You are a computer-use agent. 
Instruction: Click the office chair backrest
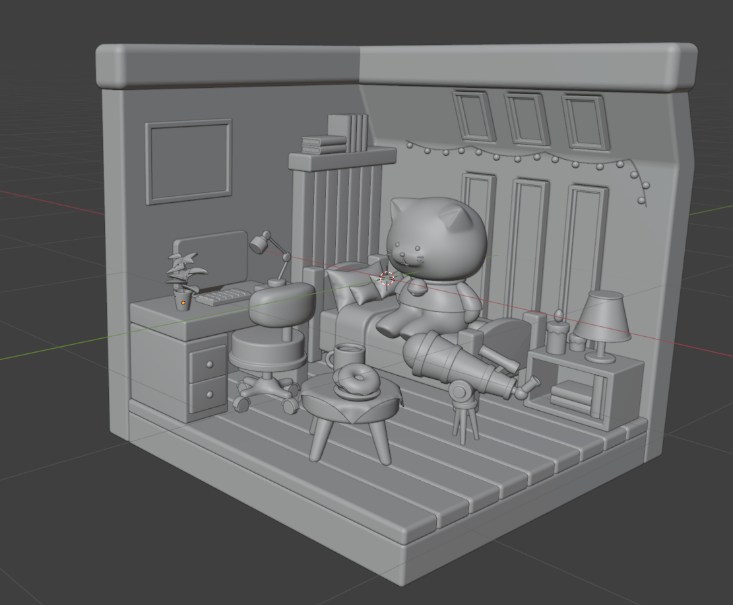[282, 302]
